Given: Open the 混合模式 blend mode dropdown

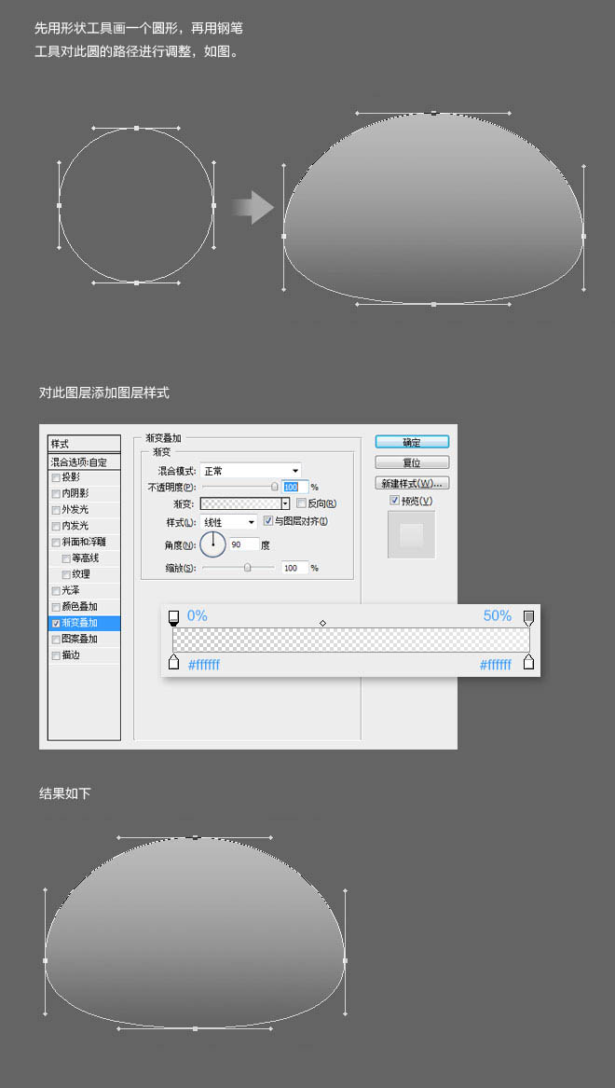Looking at the screenshot, I should tap(251, 471).
